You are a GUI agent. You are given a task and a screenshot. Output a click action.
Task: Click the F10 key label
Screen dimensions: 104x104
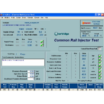pyautogui.click(x=82, y=90)
